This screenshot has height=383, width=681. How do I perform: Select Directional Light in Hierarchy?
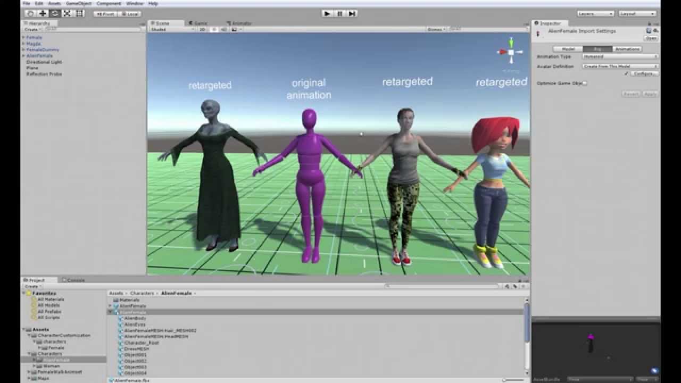click(x=44, y=62)
